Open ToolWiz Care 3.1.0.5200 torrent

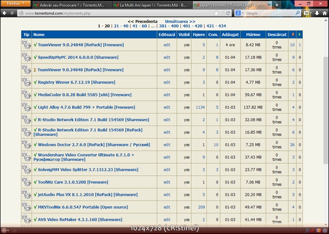tap(73, 182)
